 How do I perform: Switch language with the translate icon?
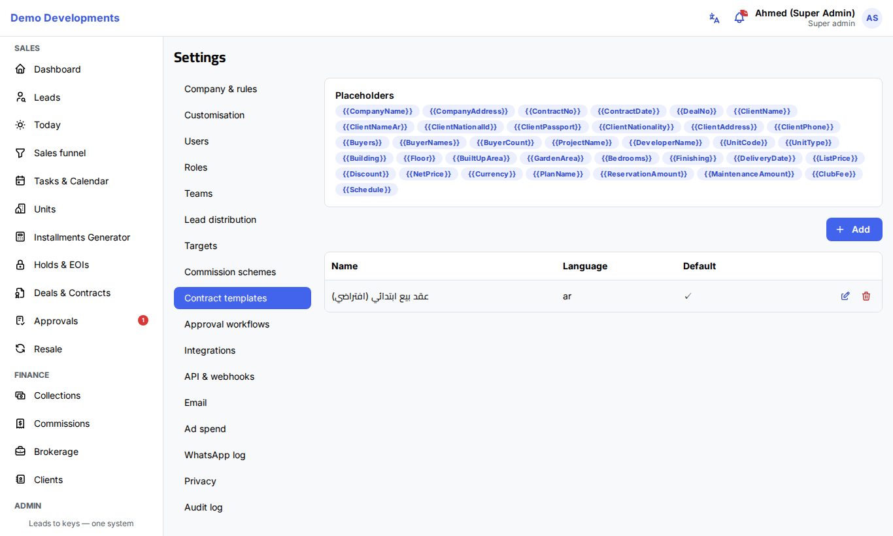[715, 18]
